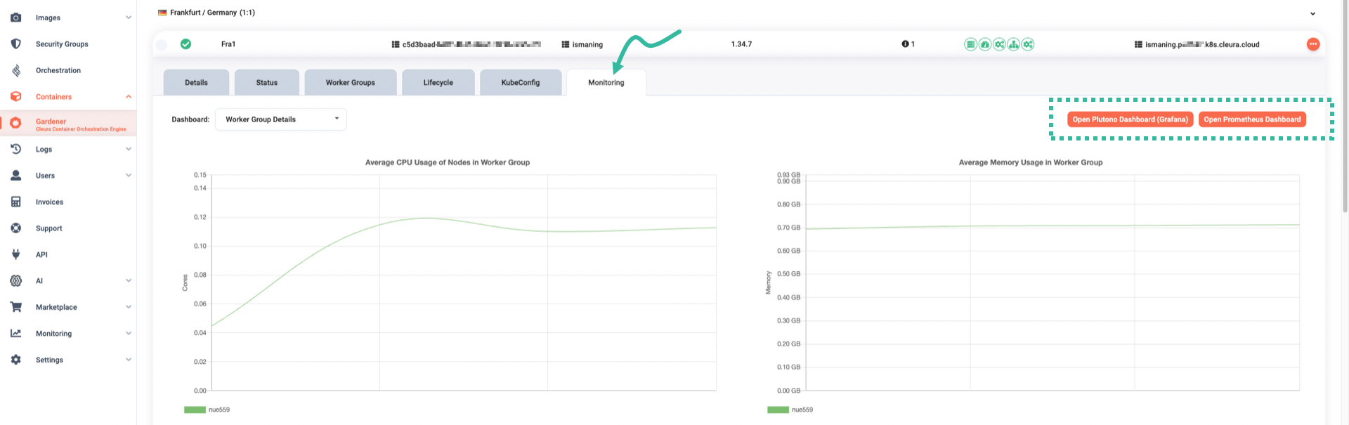
Task: Click the AI brain icon
Action: coord(15,281)
